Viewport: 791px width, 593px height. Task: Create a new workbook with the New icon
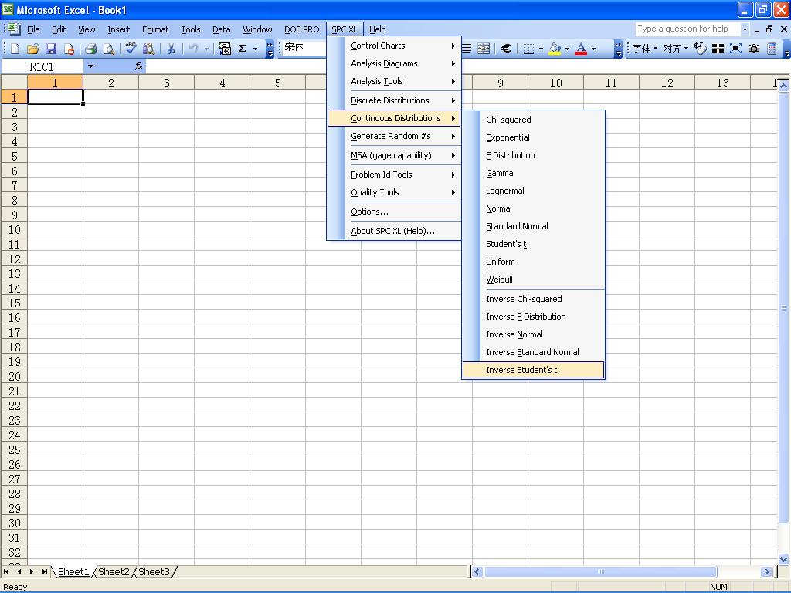pos(15,49)
